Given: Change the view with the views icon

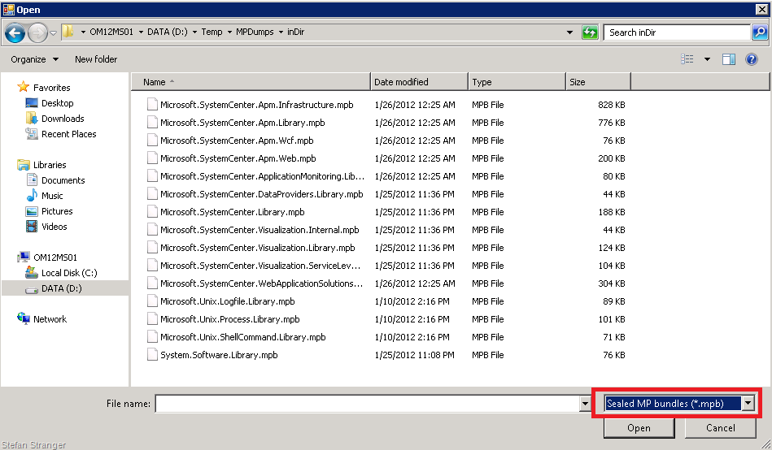Looking at the screenshot, I should pyautogui.click(x=687, y=59).
